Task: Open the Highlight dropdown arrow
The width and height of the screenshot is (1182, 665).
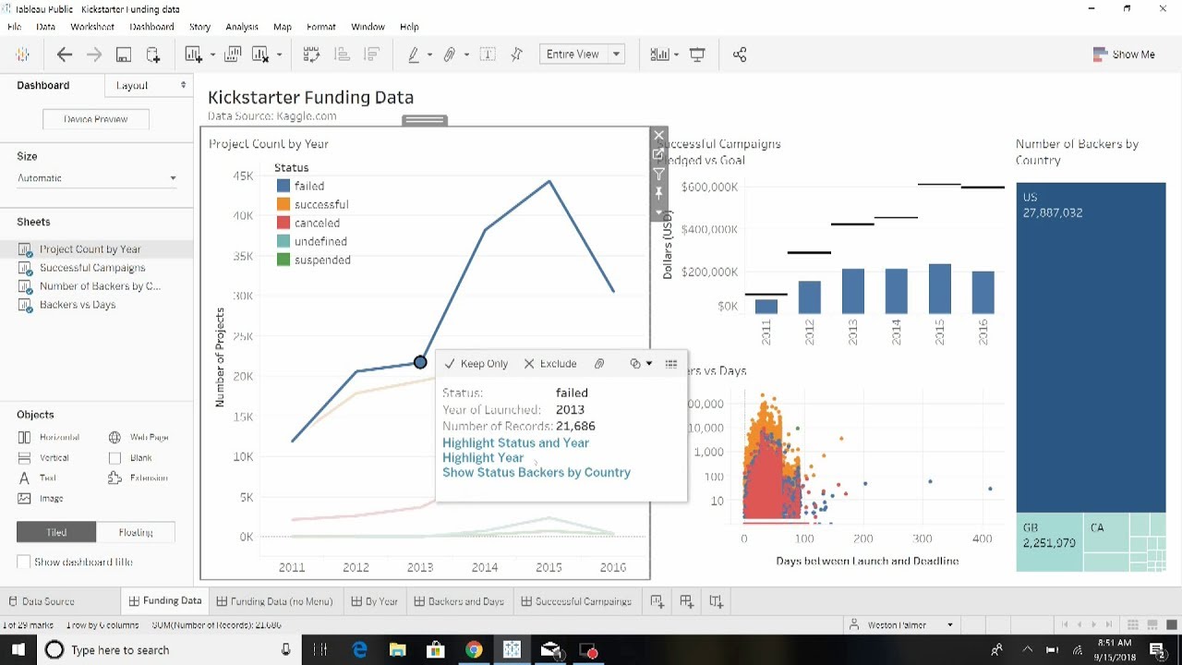Action: pos(429,54)
